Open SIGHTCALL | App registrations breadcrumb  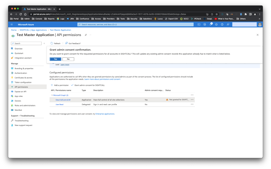[33, 30]
